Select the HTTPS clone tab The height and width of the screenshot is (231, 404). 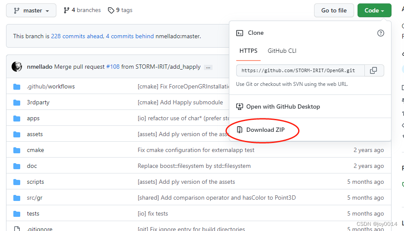248,51
